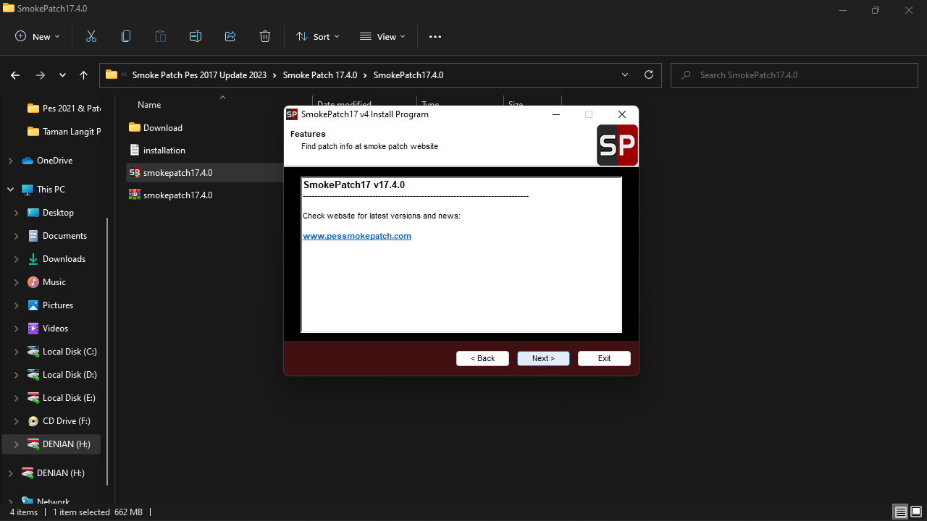Screen dimensions: 927x521
Task: Click the Rename icon in toolbar
Action: click(x=196, y=36)
